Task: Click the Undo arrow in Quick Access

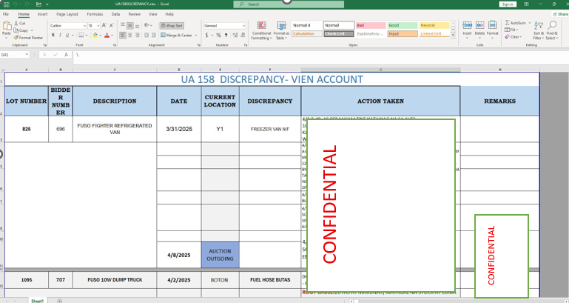Action: 16,4
